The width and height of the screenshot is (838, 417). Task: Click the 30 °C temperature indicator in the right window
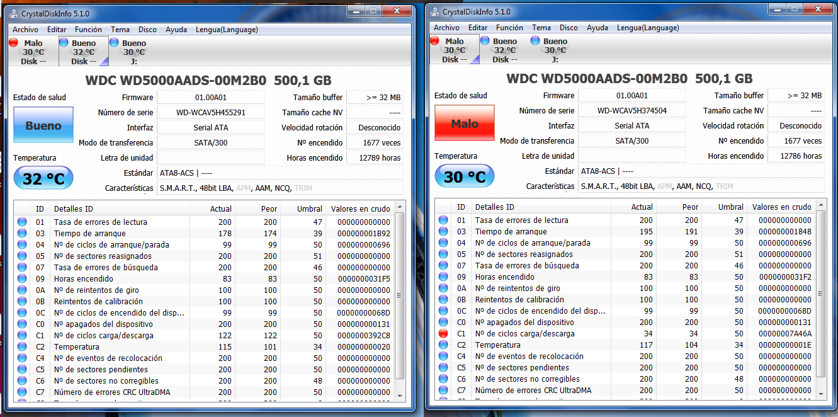(464, 176)
